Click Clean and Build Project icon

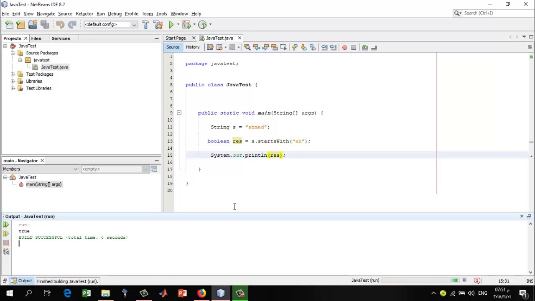click(158, 25)
